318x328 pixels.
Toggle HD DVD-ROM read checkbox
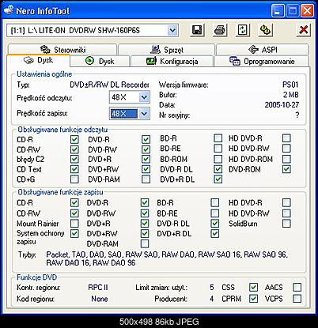pyautogui.click(x=286, y=159)
